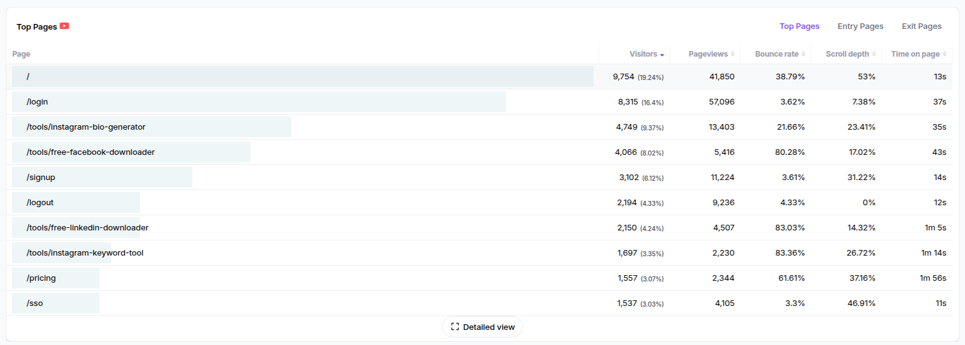Switch to the Exit Pages tab
The width and height of the screenshot is (965, 345).
click(x=921, y=26)
